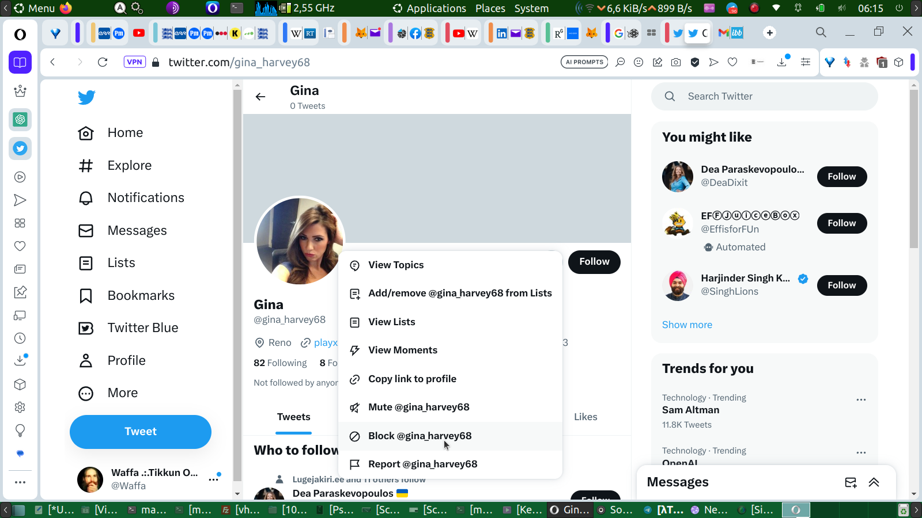The width and height of the screenshot is (922, 518).
Task: Add page to bookmarks with heart icon
Action: coord(732,62)
